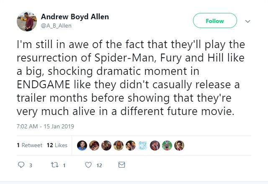Follow Andrew Boyd Allen
Image resolution: width=268 pixels, height=184 pixels.
tap(215, 21)
